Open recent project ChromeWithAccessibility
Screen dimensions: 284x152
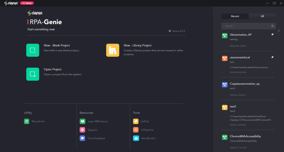(x=245, y=136)
